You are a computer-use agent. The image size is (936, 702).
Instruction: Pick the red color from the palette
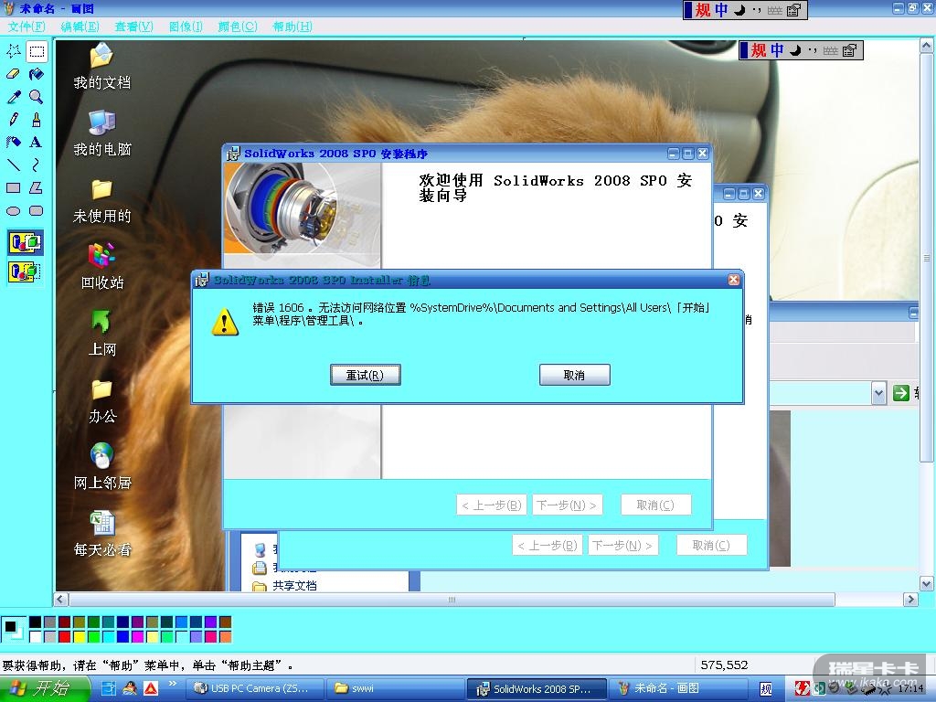click(x=65, y=636)
